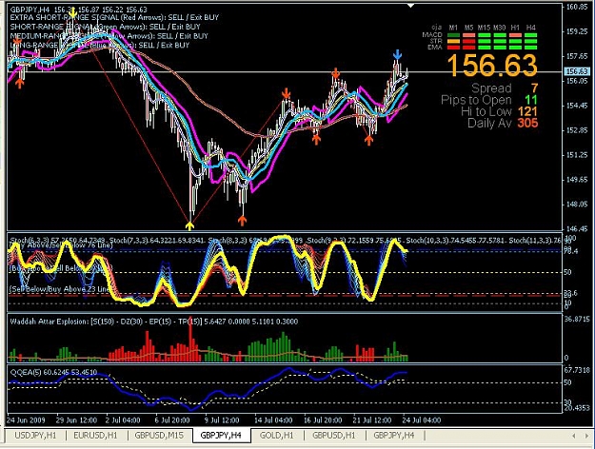This screenshot has width=595, height=449.
Task: Click the 154.45 price axis label
Action: pyautogui.click(x=577, y=106)
